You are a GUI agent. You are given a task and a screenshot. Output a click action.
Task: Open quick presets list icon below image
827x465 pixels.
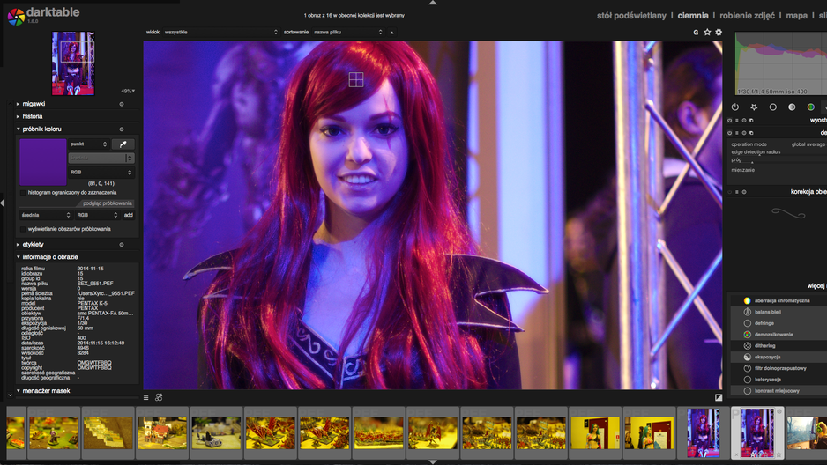coord(146,397)
